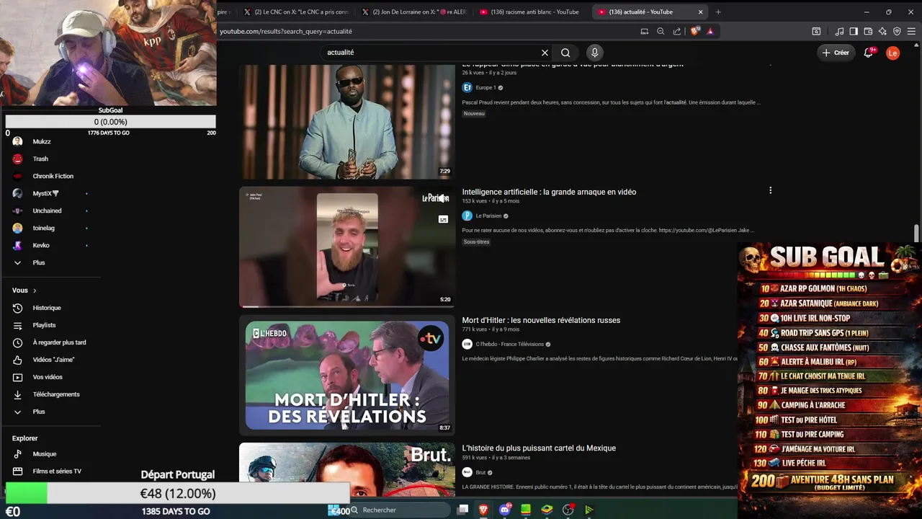Open Discord from the taskbar
This screenshot has width=922, height=519.
tap(505, 510)
